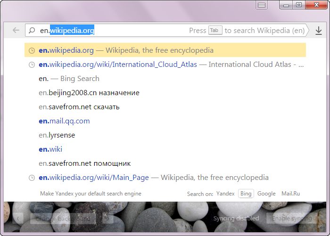The width and height of the screenshot is (330, 236).
Task: Click previous background arrow
Action: tap(18, 219)
